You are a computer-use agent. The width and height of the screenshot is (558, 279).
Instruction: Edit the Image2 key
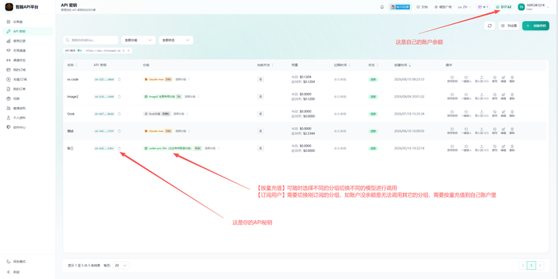coord(503,96)
